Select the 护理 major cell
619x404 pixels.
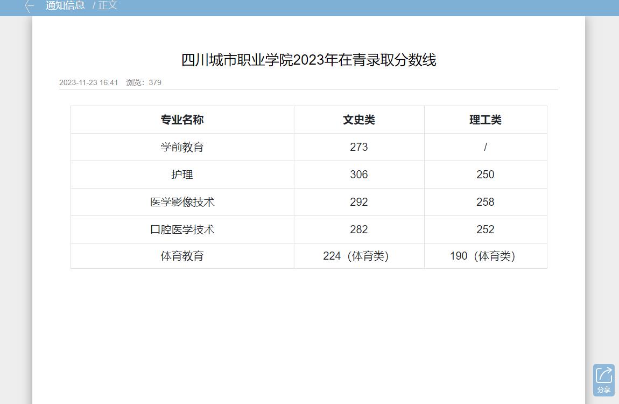[x=182, y=175]
